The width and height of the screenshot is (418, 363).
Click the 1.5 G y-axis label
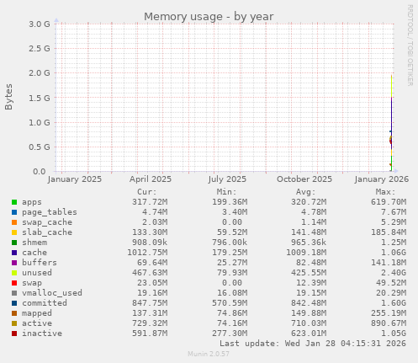click(x=40, y=99)
